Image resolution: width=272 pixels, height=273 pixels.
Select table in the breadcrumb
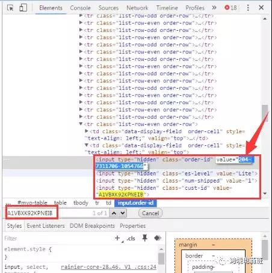click(x=60, y=202)
